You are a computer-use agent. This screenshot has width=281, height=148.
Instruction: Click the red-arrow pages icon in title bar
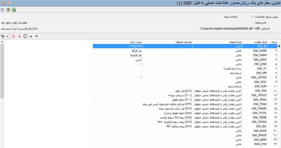[x=9, y=3]
